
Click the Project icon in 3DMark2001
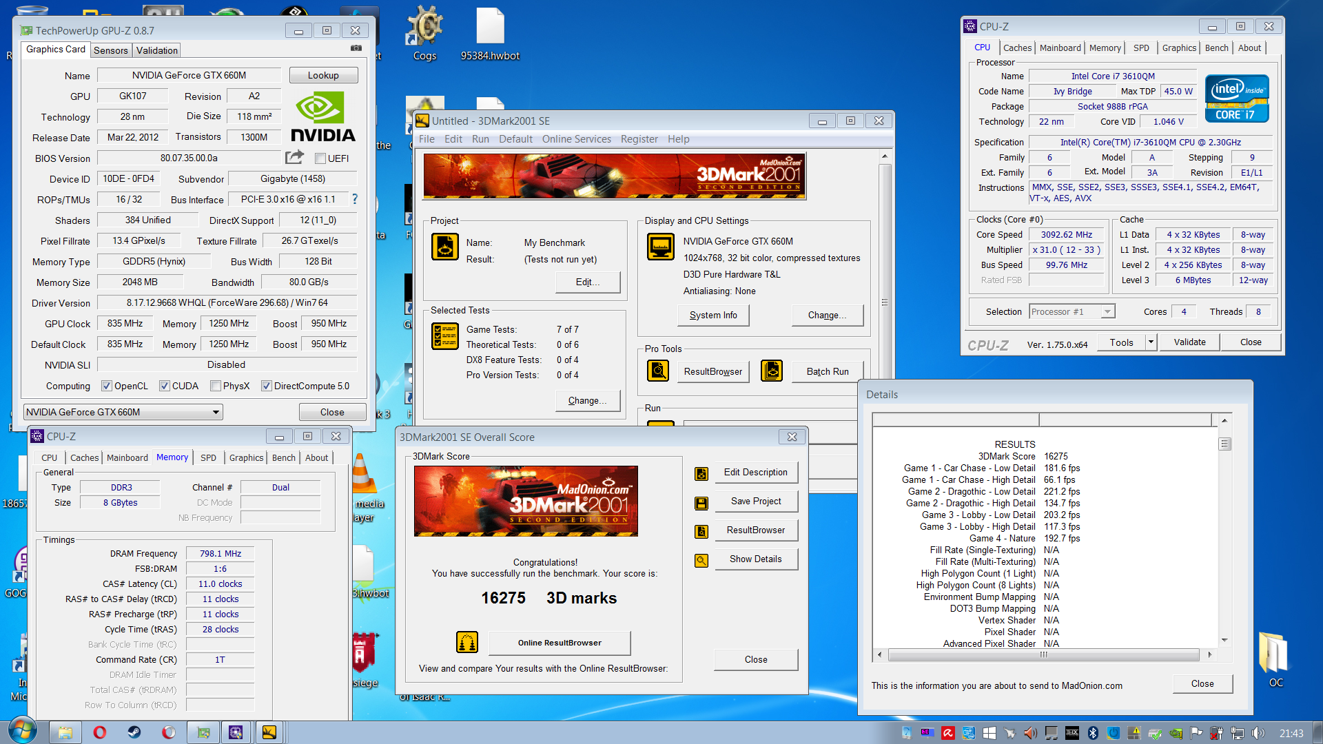point(444,247)
